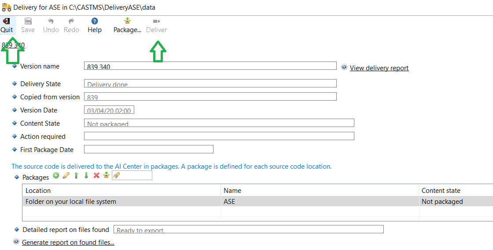Add a new package with green plus icon
This screenshot has height=250, width=493.
[x=56, y=176]
